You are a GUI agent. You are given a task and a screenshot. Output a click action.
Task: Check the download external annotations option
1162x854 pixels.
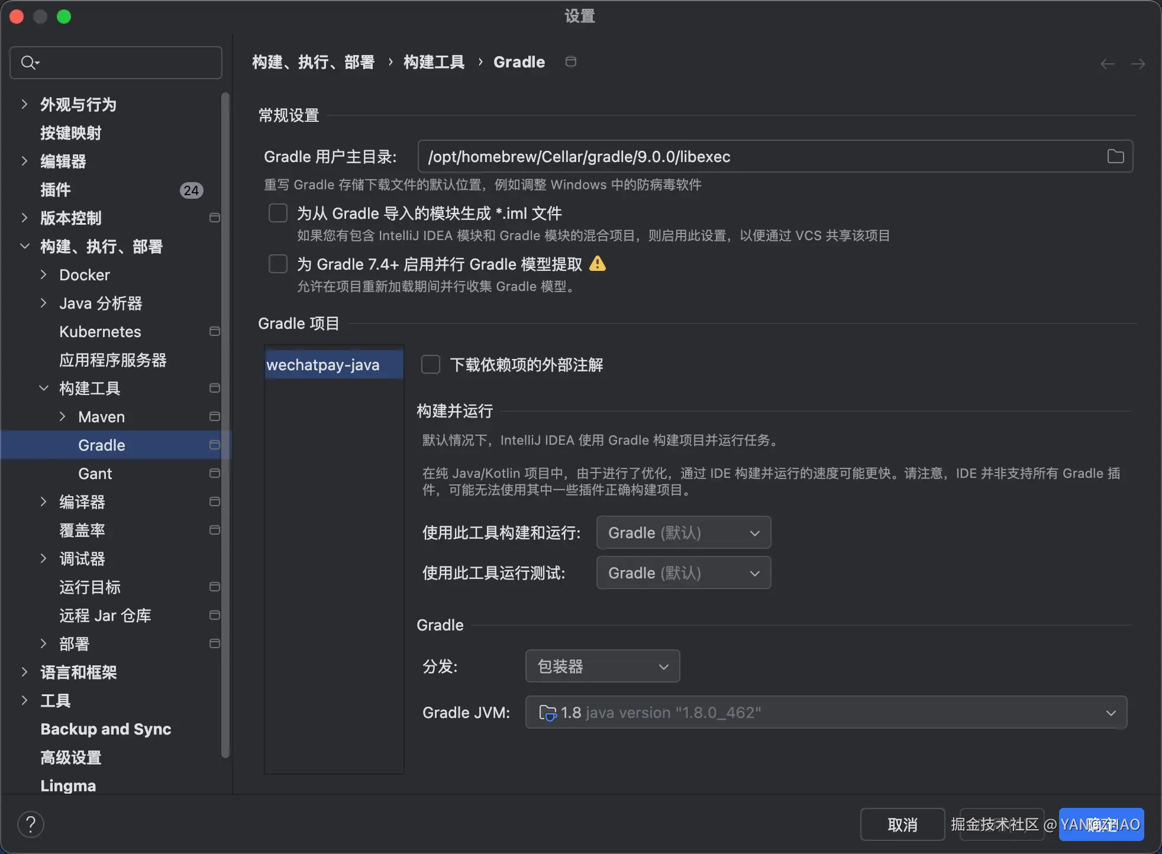click(431, 364)
